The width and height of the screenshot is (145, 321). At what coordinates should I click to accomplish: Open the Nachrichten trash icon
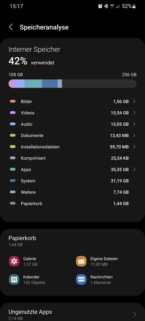(81, 279)
